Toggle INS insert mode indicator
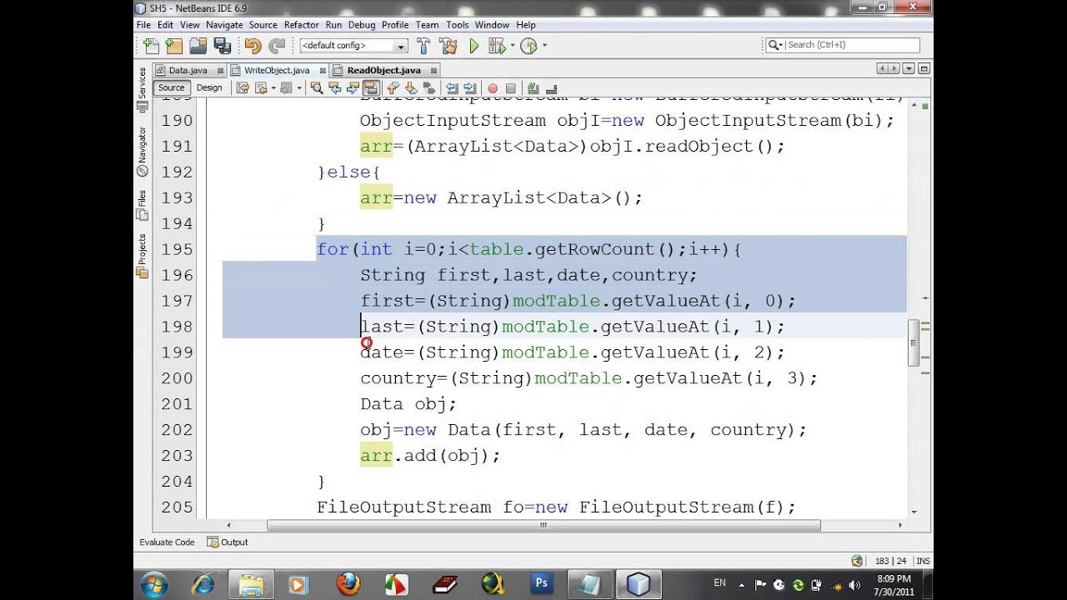The height and width of the screenshot is (600, 1067). point(923,561)
